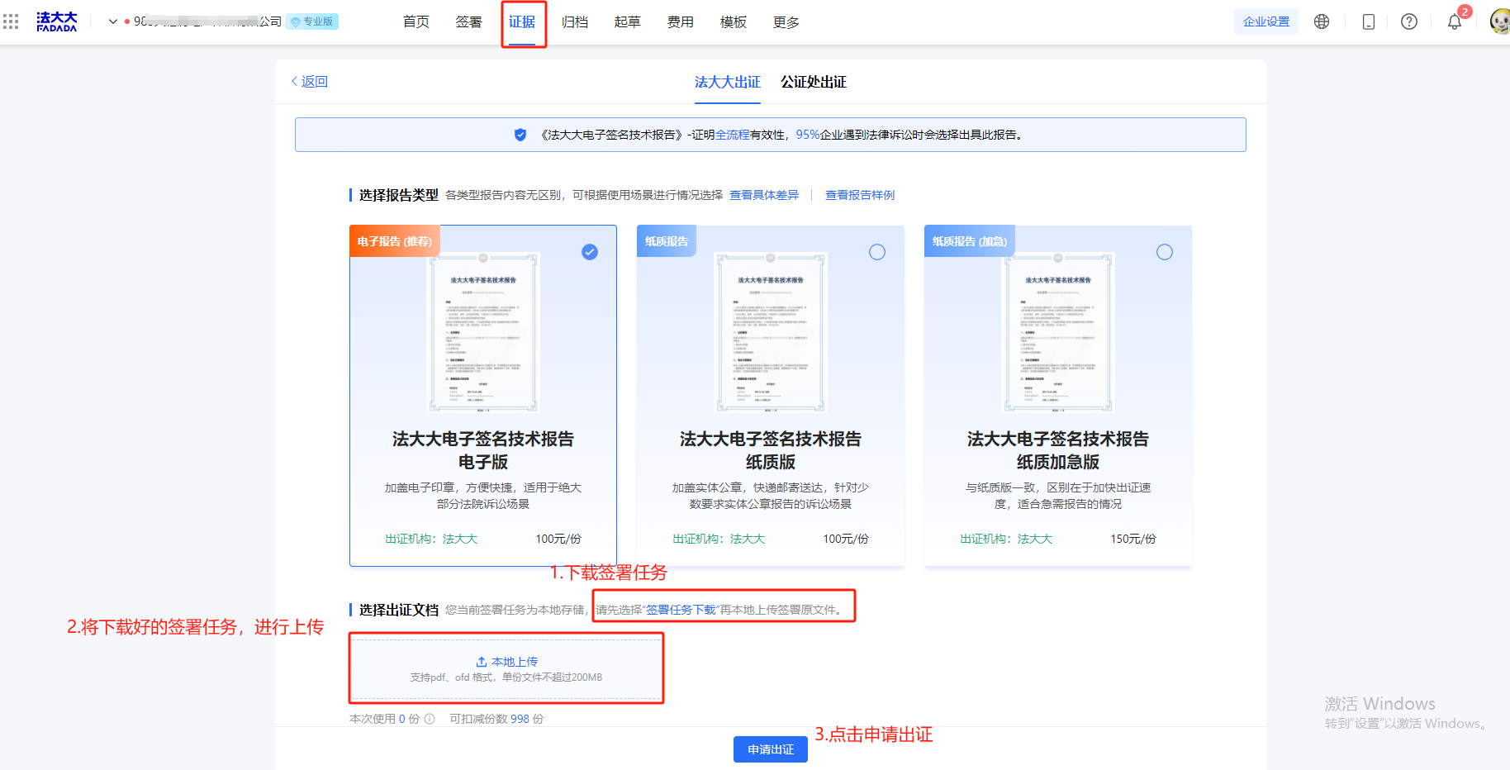Click the 专业版 edition badge
Viewport: 1510px width, 770px height.
point(312,21)
